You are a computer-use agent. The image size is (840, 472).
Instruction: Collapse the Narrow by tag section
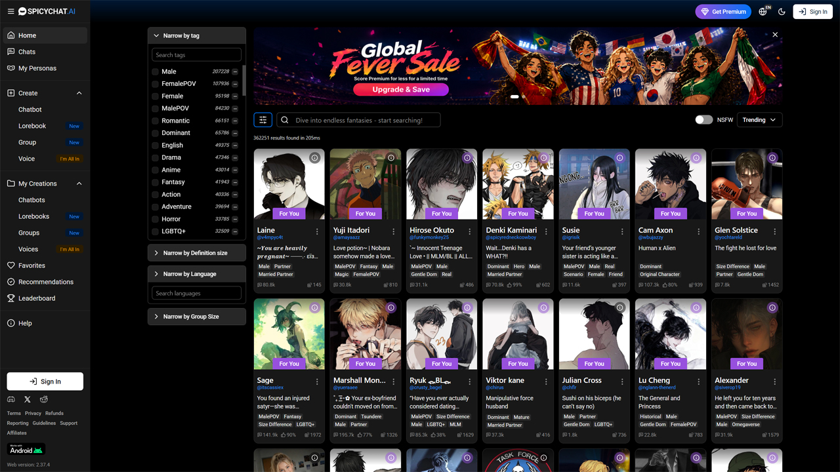[197, 35]
